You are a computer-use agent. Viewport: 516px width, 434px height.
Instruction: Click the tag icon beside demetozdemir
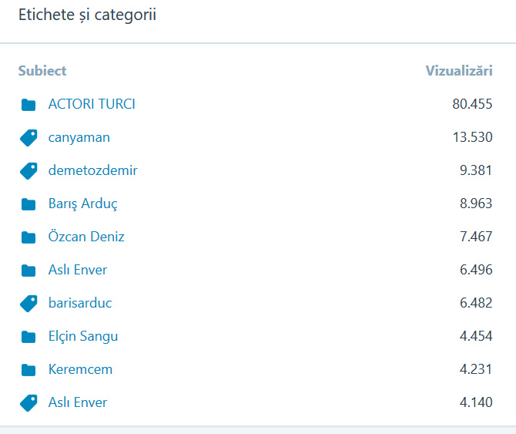point(28,171)
